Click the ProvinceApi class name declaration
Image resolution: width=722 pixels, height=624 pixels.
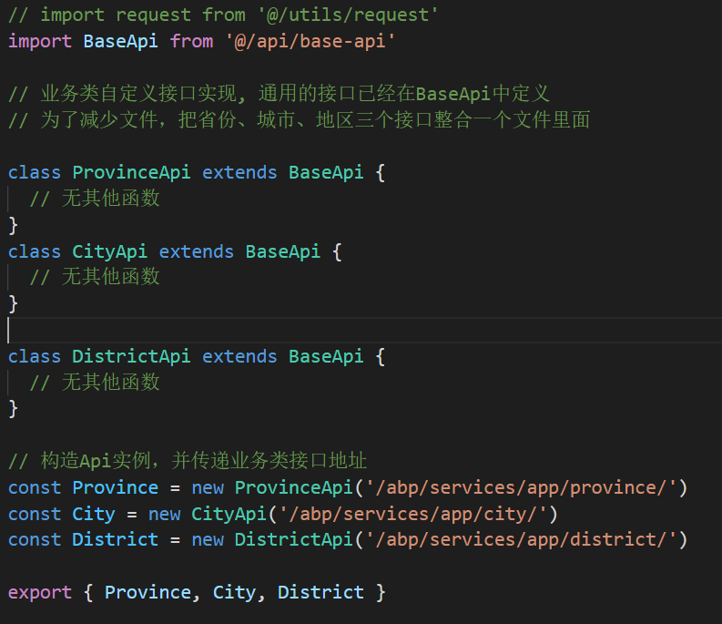coord(131,173)
